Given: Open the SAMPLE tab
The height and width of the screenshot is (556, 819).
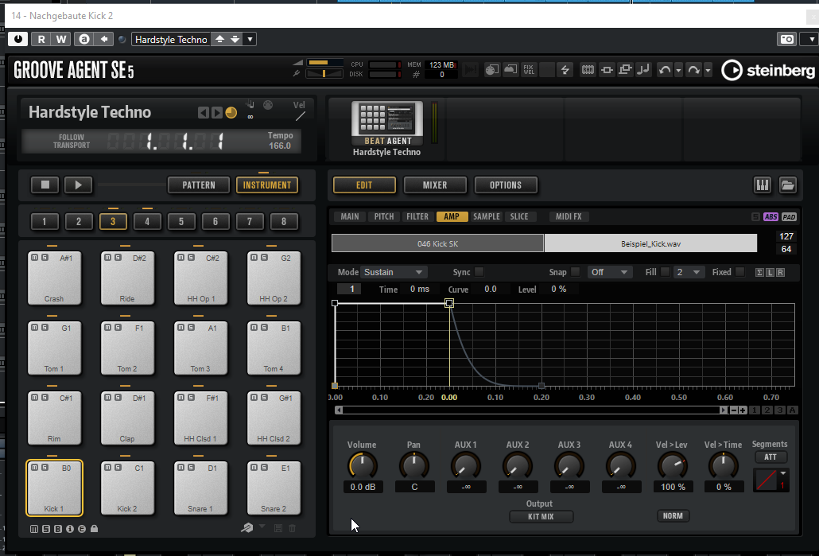Looking at the screenshot, I should (x=487, y=216).
